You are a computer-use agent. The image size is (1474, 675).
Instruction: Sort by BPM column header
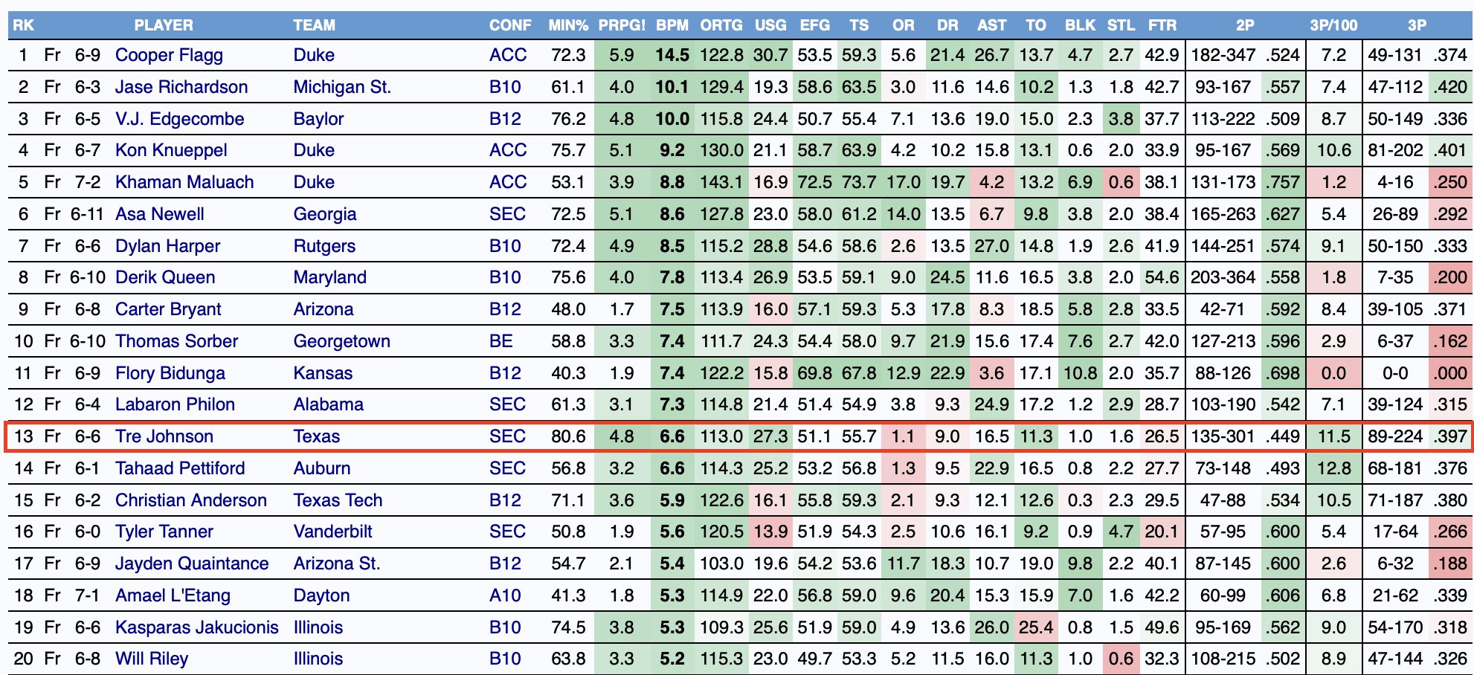[x=672, y=25]
